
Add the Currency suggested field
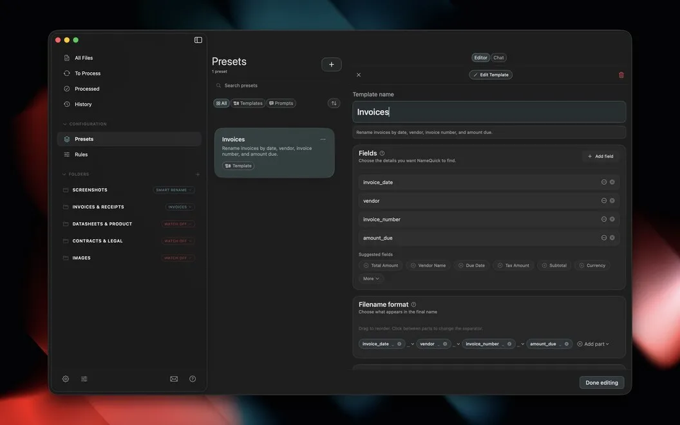coord(592,265)
